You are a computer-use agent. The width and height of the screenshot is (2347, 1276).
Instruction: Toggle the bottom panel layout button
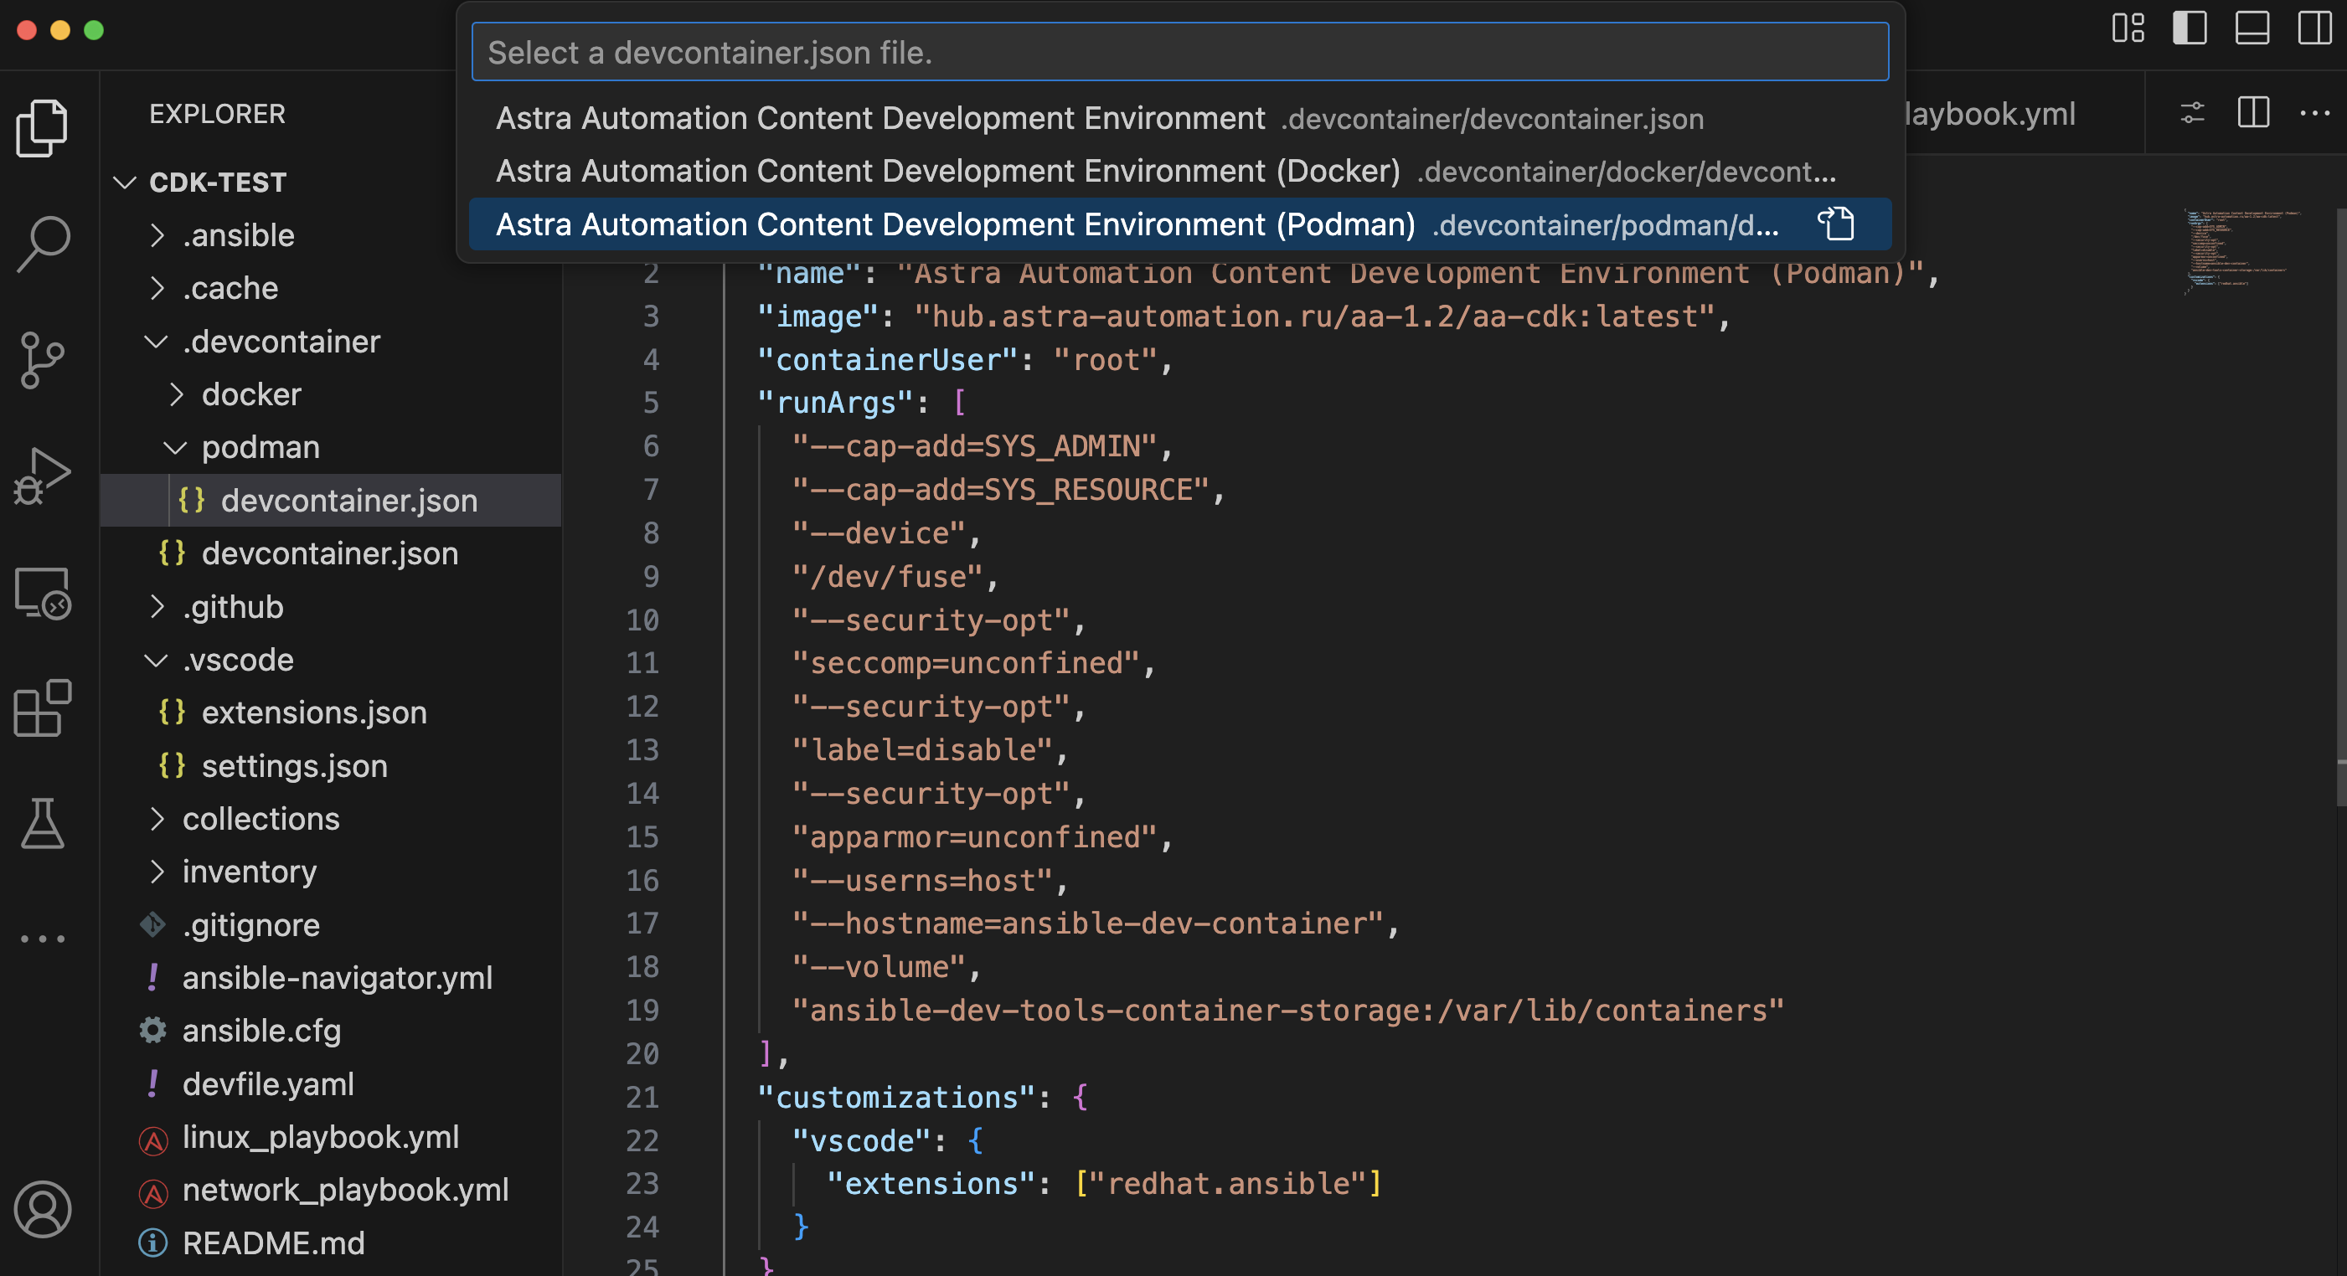click(x=2252, y=28)
